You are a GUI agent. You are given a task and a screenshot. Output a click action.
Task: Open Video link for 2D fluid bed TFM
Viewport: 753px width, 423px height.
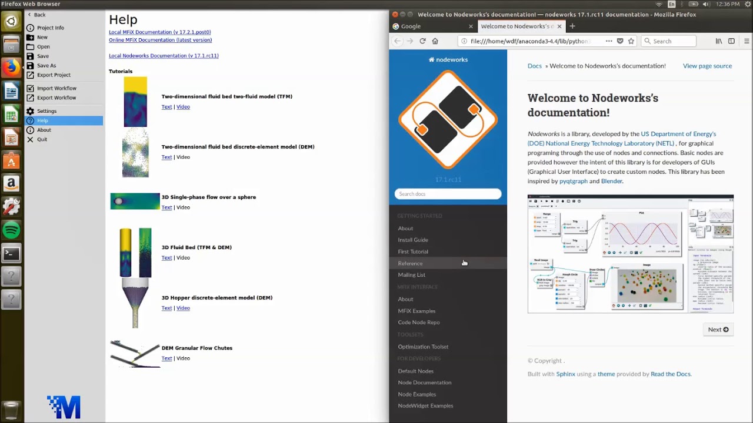pos(183,107)
